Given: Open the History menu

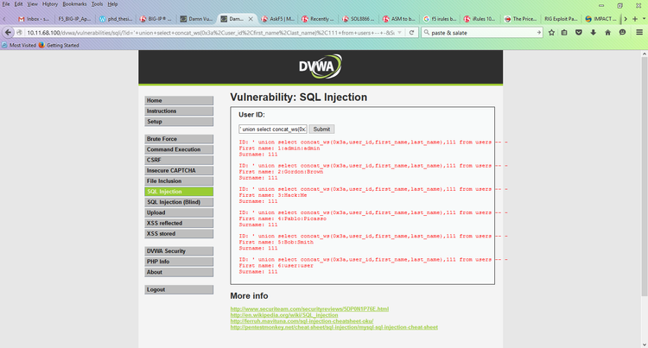Looking at the screenshot, I should coord(50,4).
